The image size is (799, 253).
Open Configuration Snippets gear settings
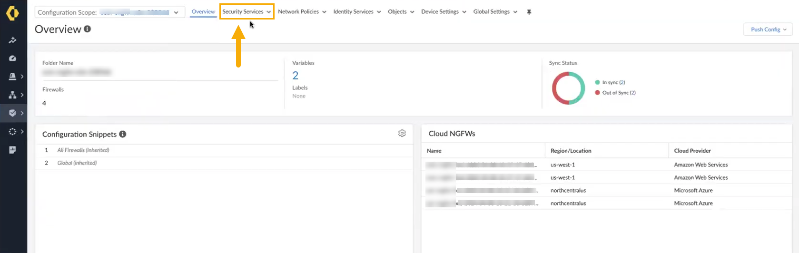tap(402, 134)
